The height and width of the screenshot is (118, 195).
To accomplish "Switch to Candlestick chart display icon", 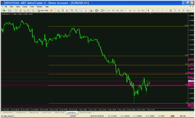I will click(x=63, y=11).
